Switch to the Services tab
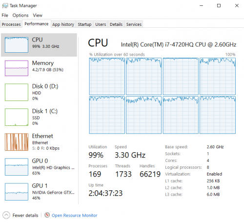 tap(134, 24)
